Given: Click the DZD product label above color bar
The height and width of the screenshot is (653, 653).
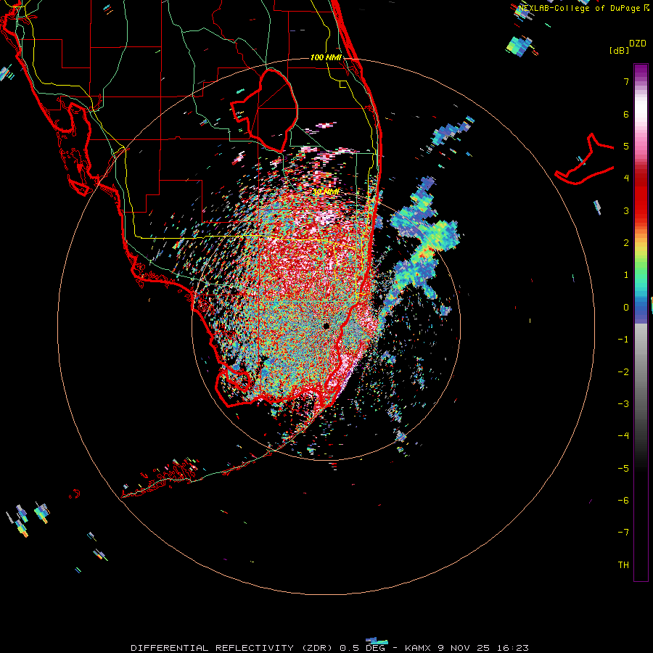Looking at the screenshot, I should [638, 44].
